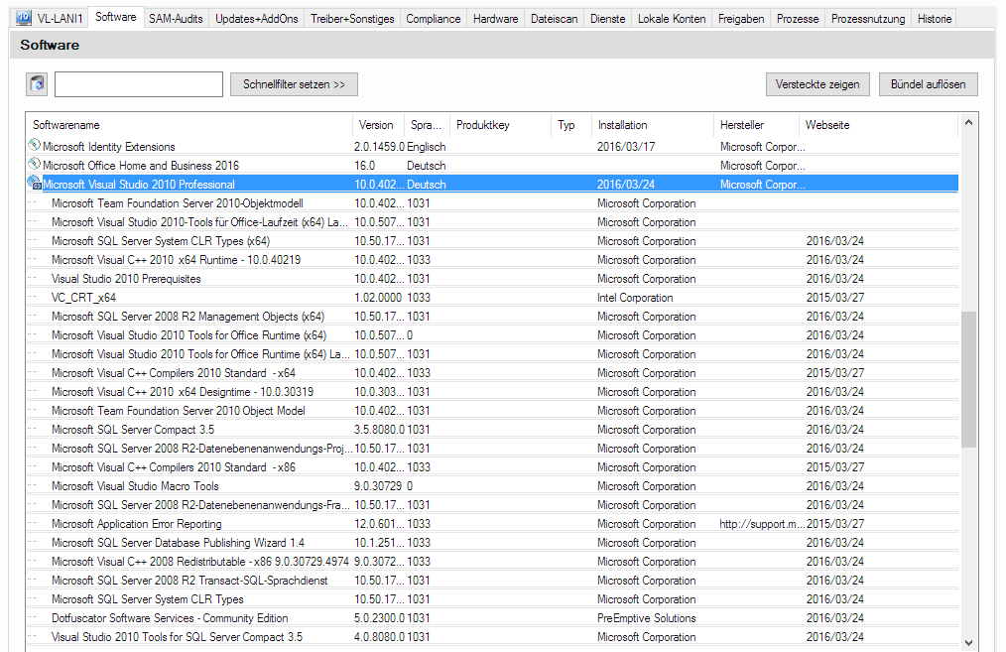1006x652 pixels.
Task: Switch to Prozessnutzung tab
Action: coord(868,19)
